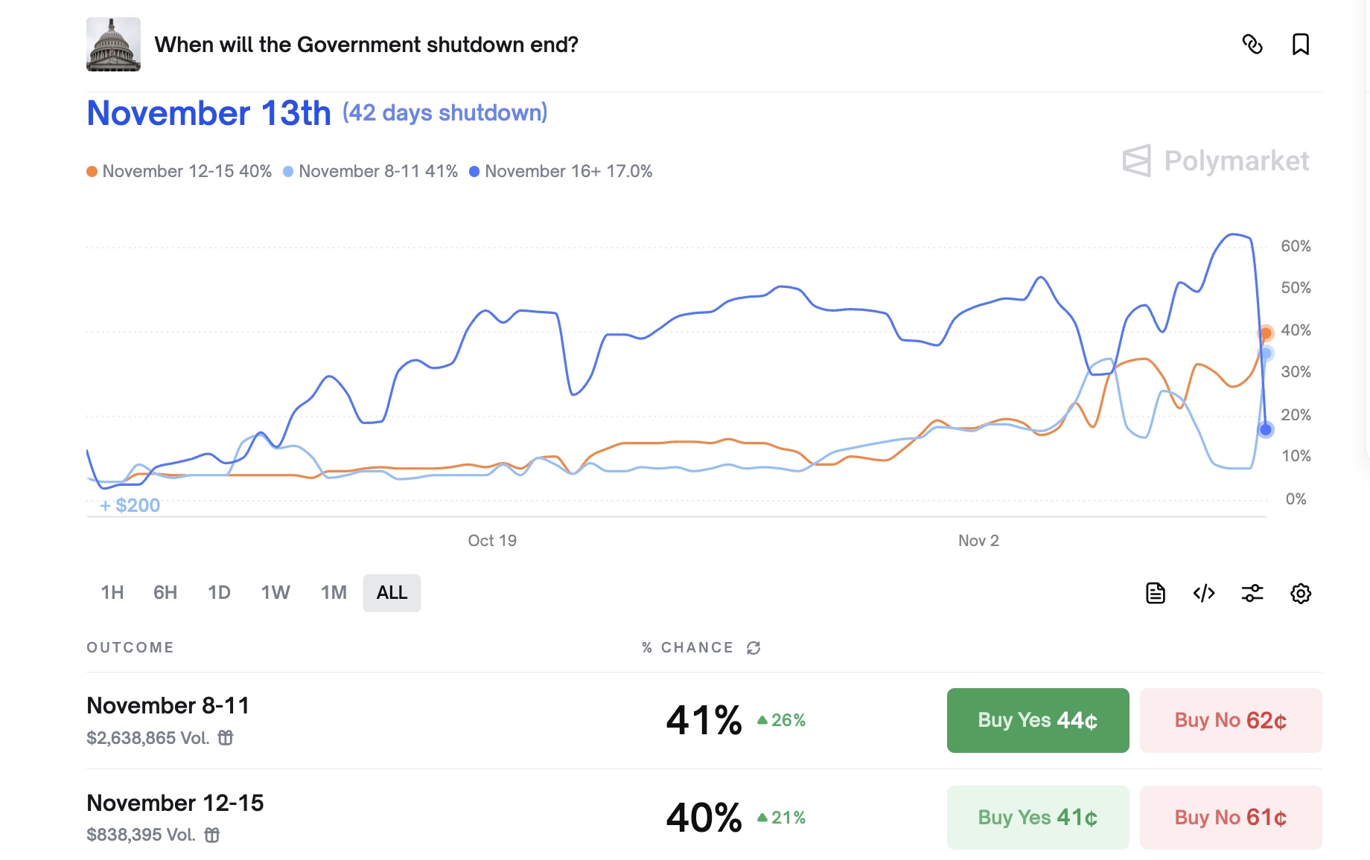Open chart settings gear icon
The height and width of the screenshot is (860, 1370).
(x=1300, y=593)
